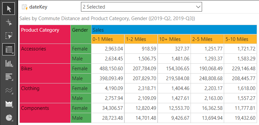The width and height of the screenshot is (259, 125).
Task: Expand dropdown using the chevron arrow
Action: tap(198, 7)
